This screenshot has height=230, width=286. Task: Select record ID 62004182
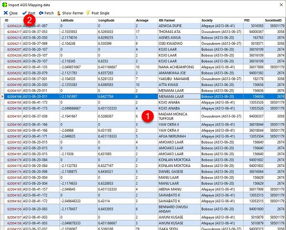13,148
